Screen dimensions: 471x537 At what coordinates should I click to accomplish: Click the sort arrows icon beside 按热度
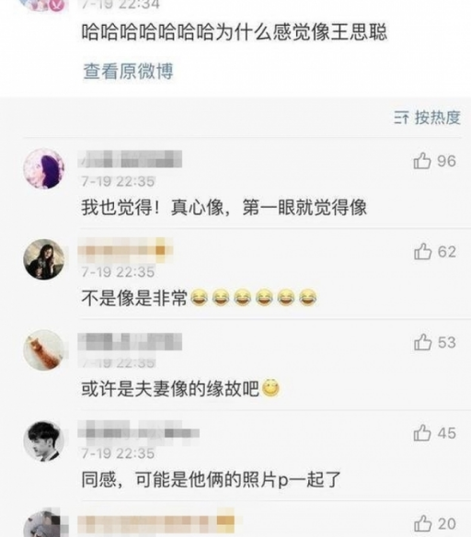click(401, 118)
